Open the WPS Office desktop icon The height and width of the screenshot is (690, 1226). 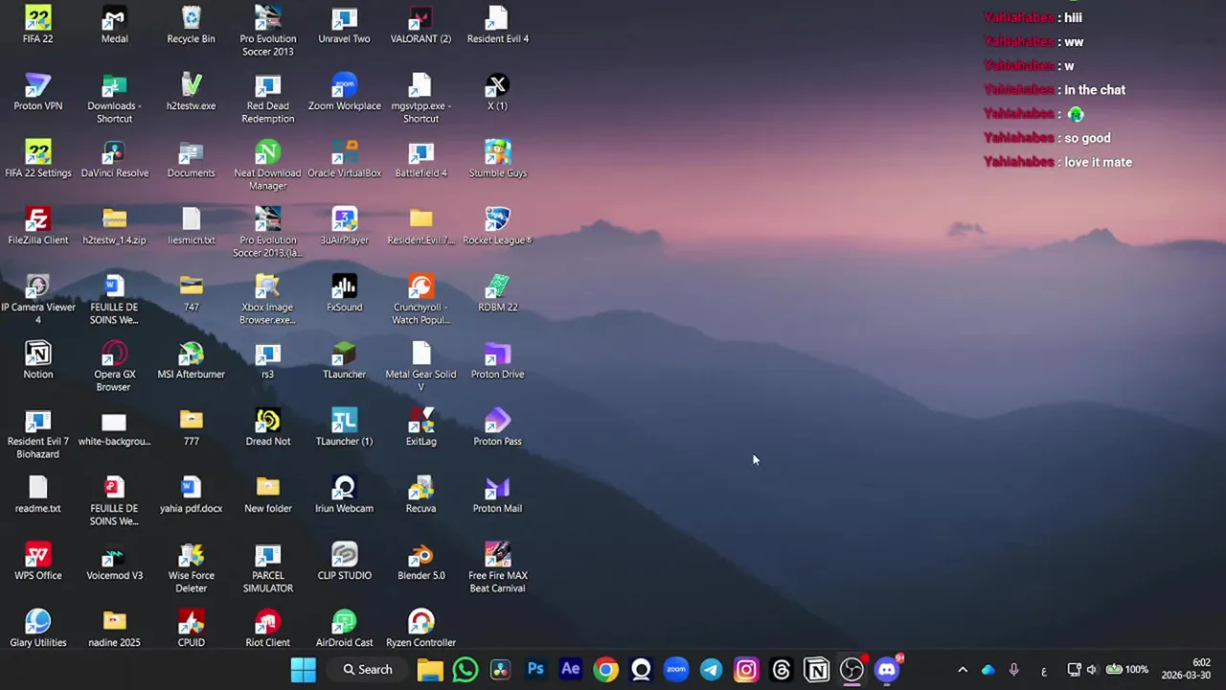(x=38, y=562)
